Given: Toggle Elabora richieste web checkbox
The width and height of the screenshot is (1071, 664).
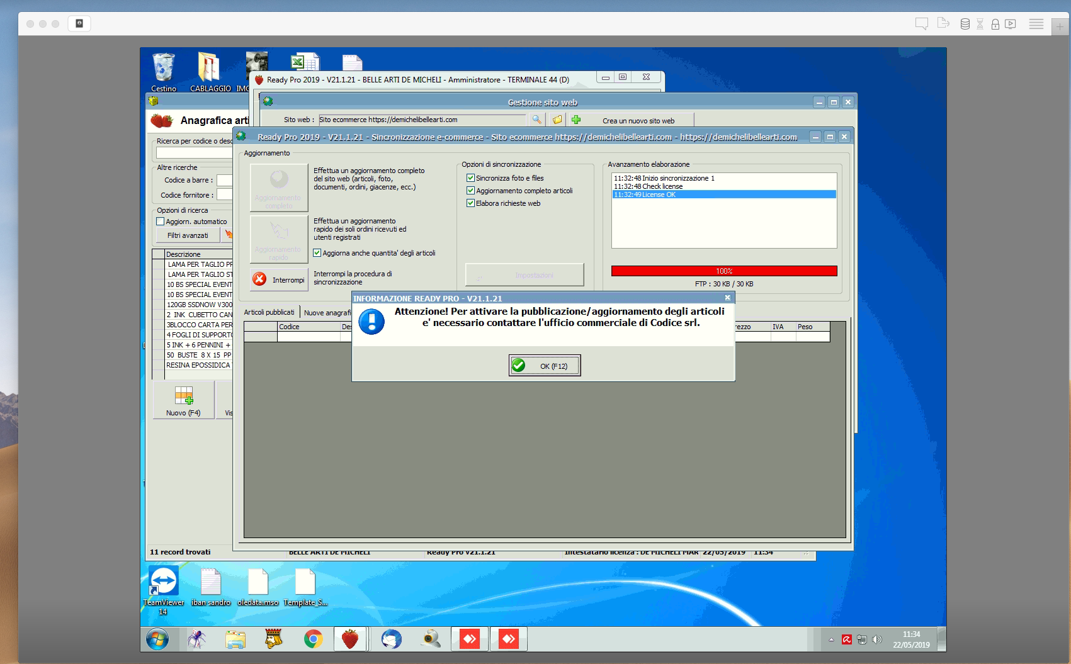Looking at the screenshot, I should [470, 203].
